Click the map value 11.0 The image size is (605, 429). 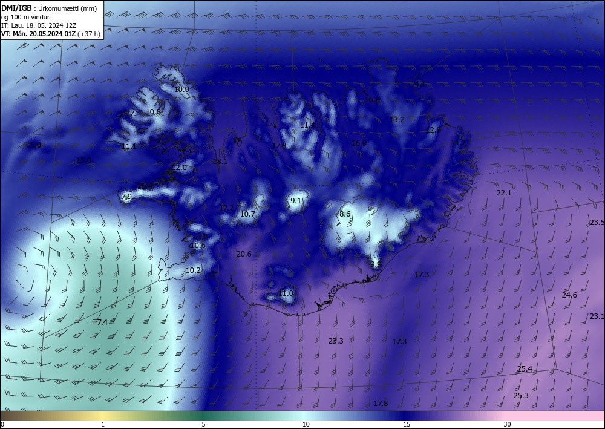coord(286,293)
